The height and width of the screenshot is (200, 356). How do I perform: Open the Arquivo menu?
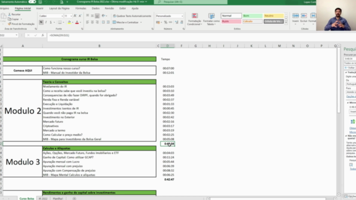pos(4,8)
